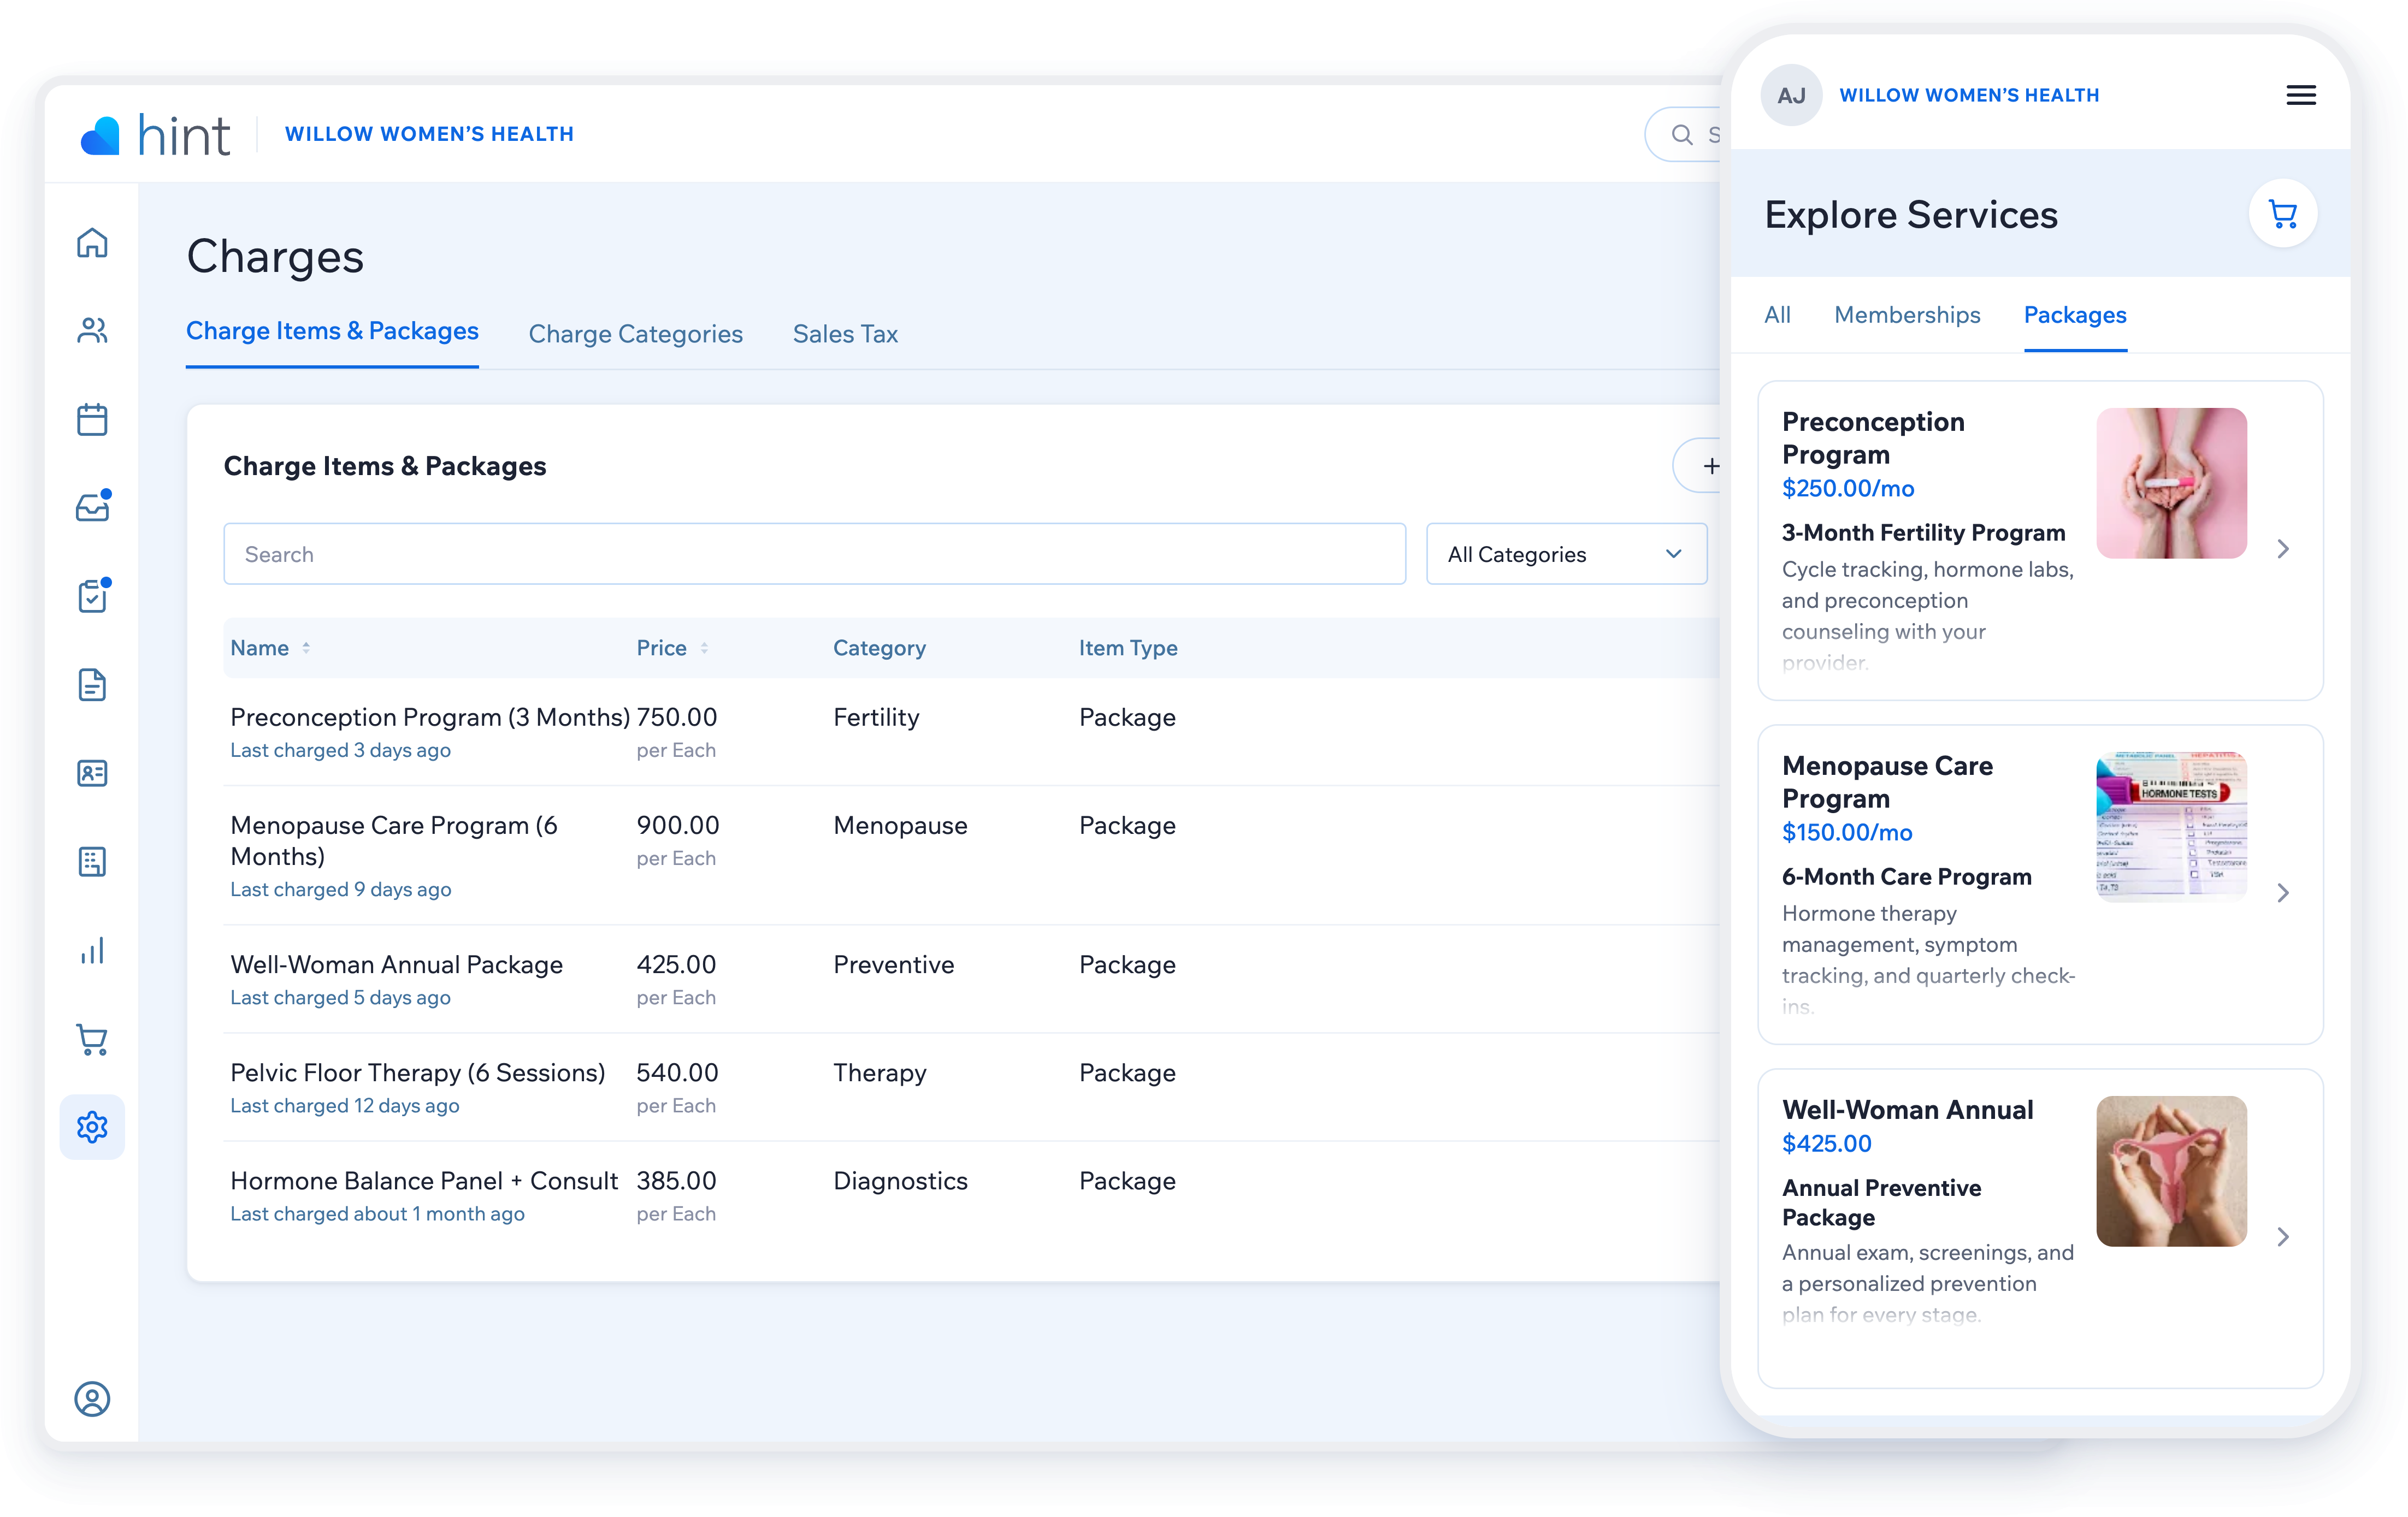The width and height of the screenshot is (2408, 1517).
Task: Open Well-Woman Annual Package row
Action: point(970,979)
